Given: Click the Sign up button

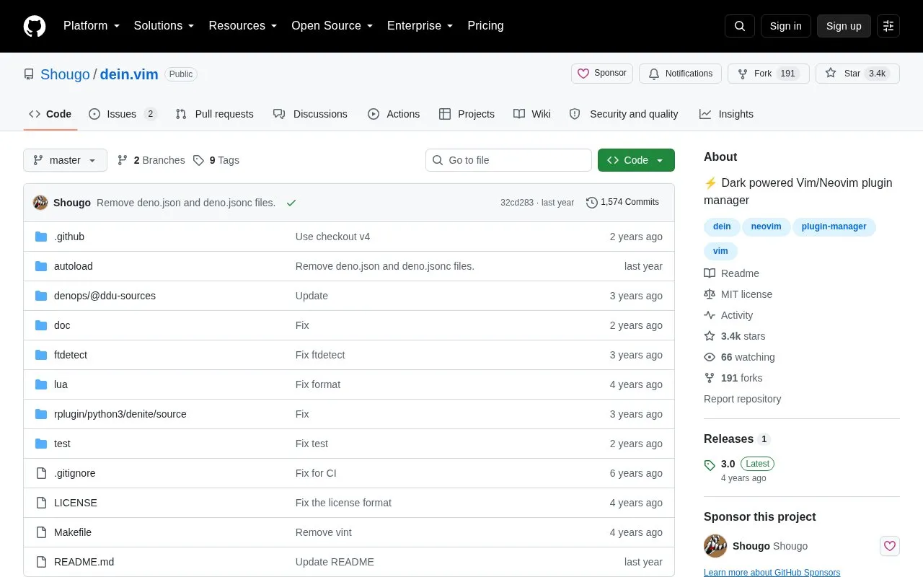Looking at the screenshot, I should tap(844, 26).
